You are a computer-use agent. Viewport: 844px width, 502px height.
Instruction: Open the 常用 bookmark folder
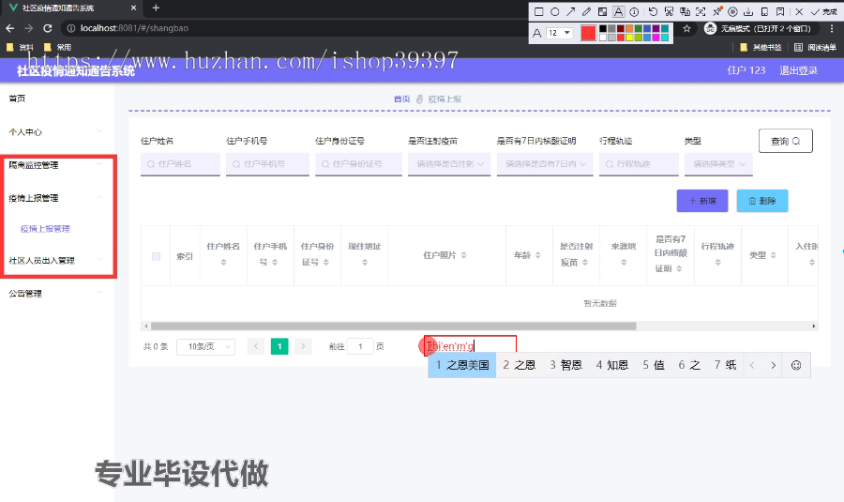coord(58,48)
